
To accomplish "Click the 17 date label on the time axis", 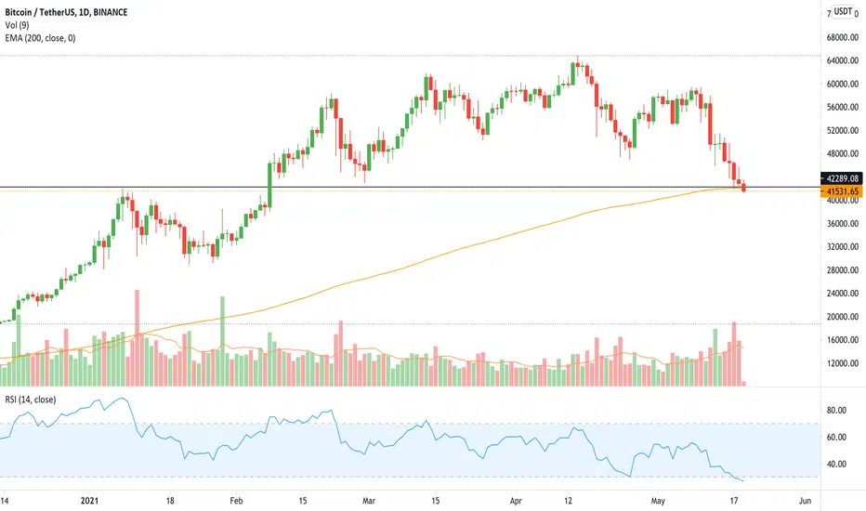I will pyautogui.click(x=734, y=501).
